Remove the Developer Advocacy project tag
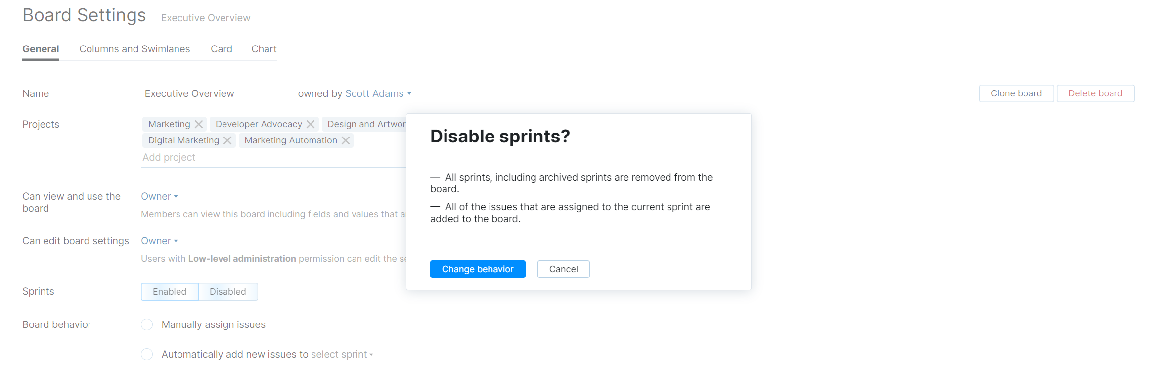The width and height of the screenshot is (1158, 369). [311, 124]
